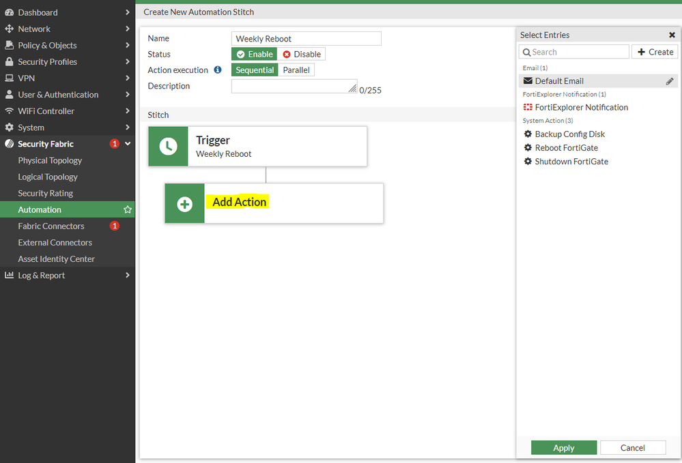Click the Apply button

(x=564, y=448)
